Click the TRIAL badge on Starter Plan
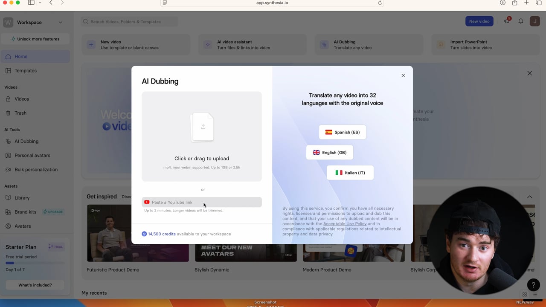 56,246
